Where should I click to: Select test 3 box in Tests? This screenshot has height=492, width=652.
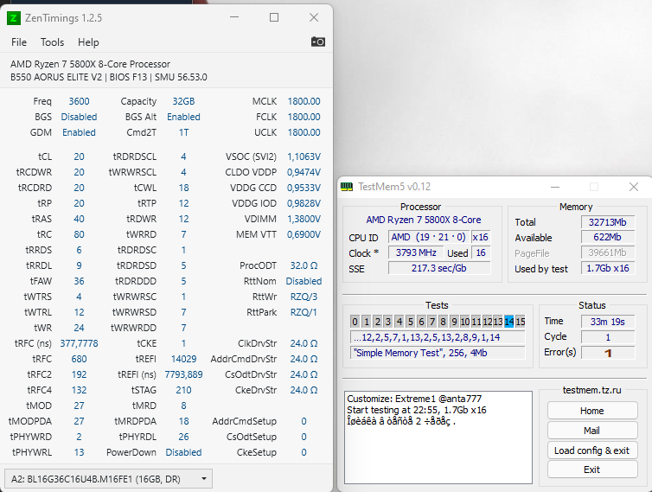pos(388,322)
